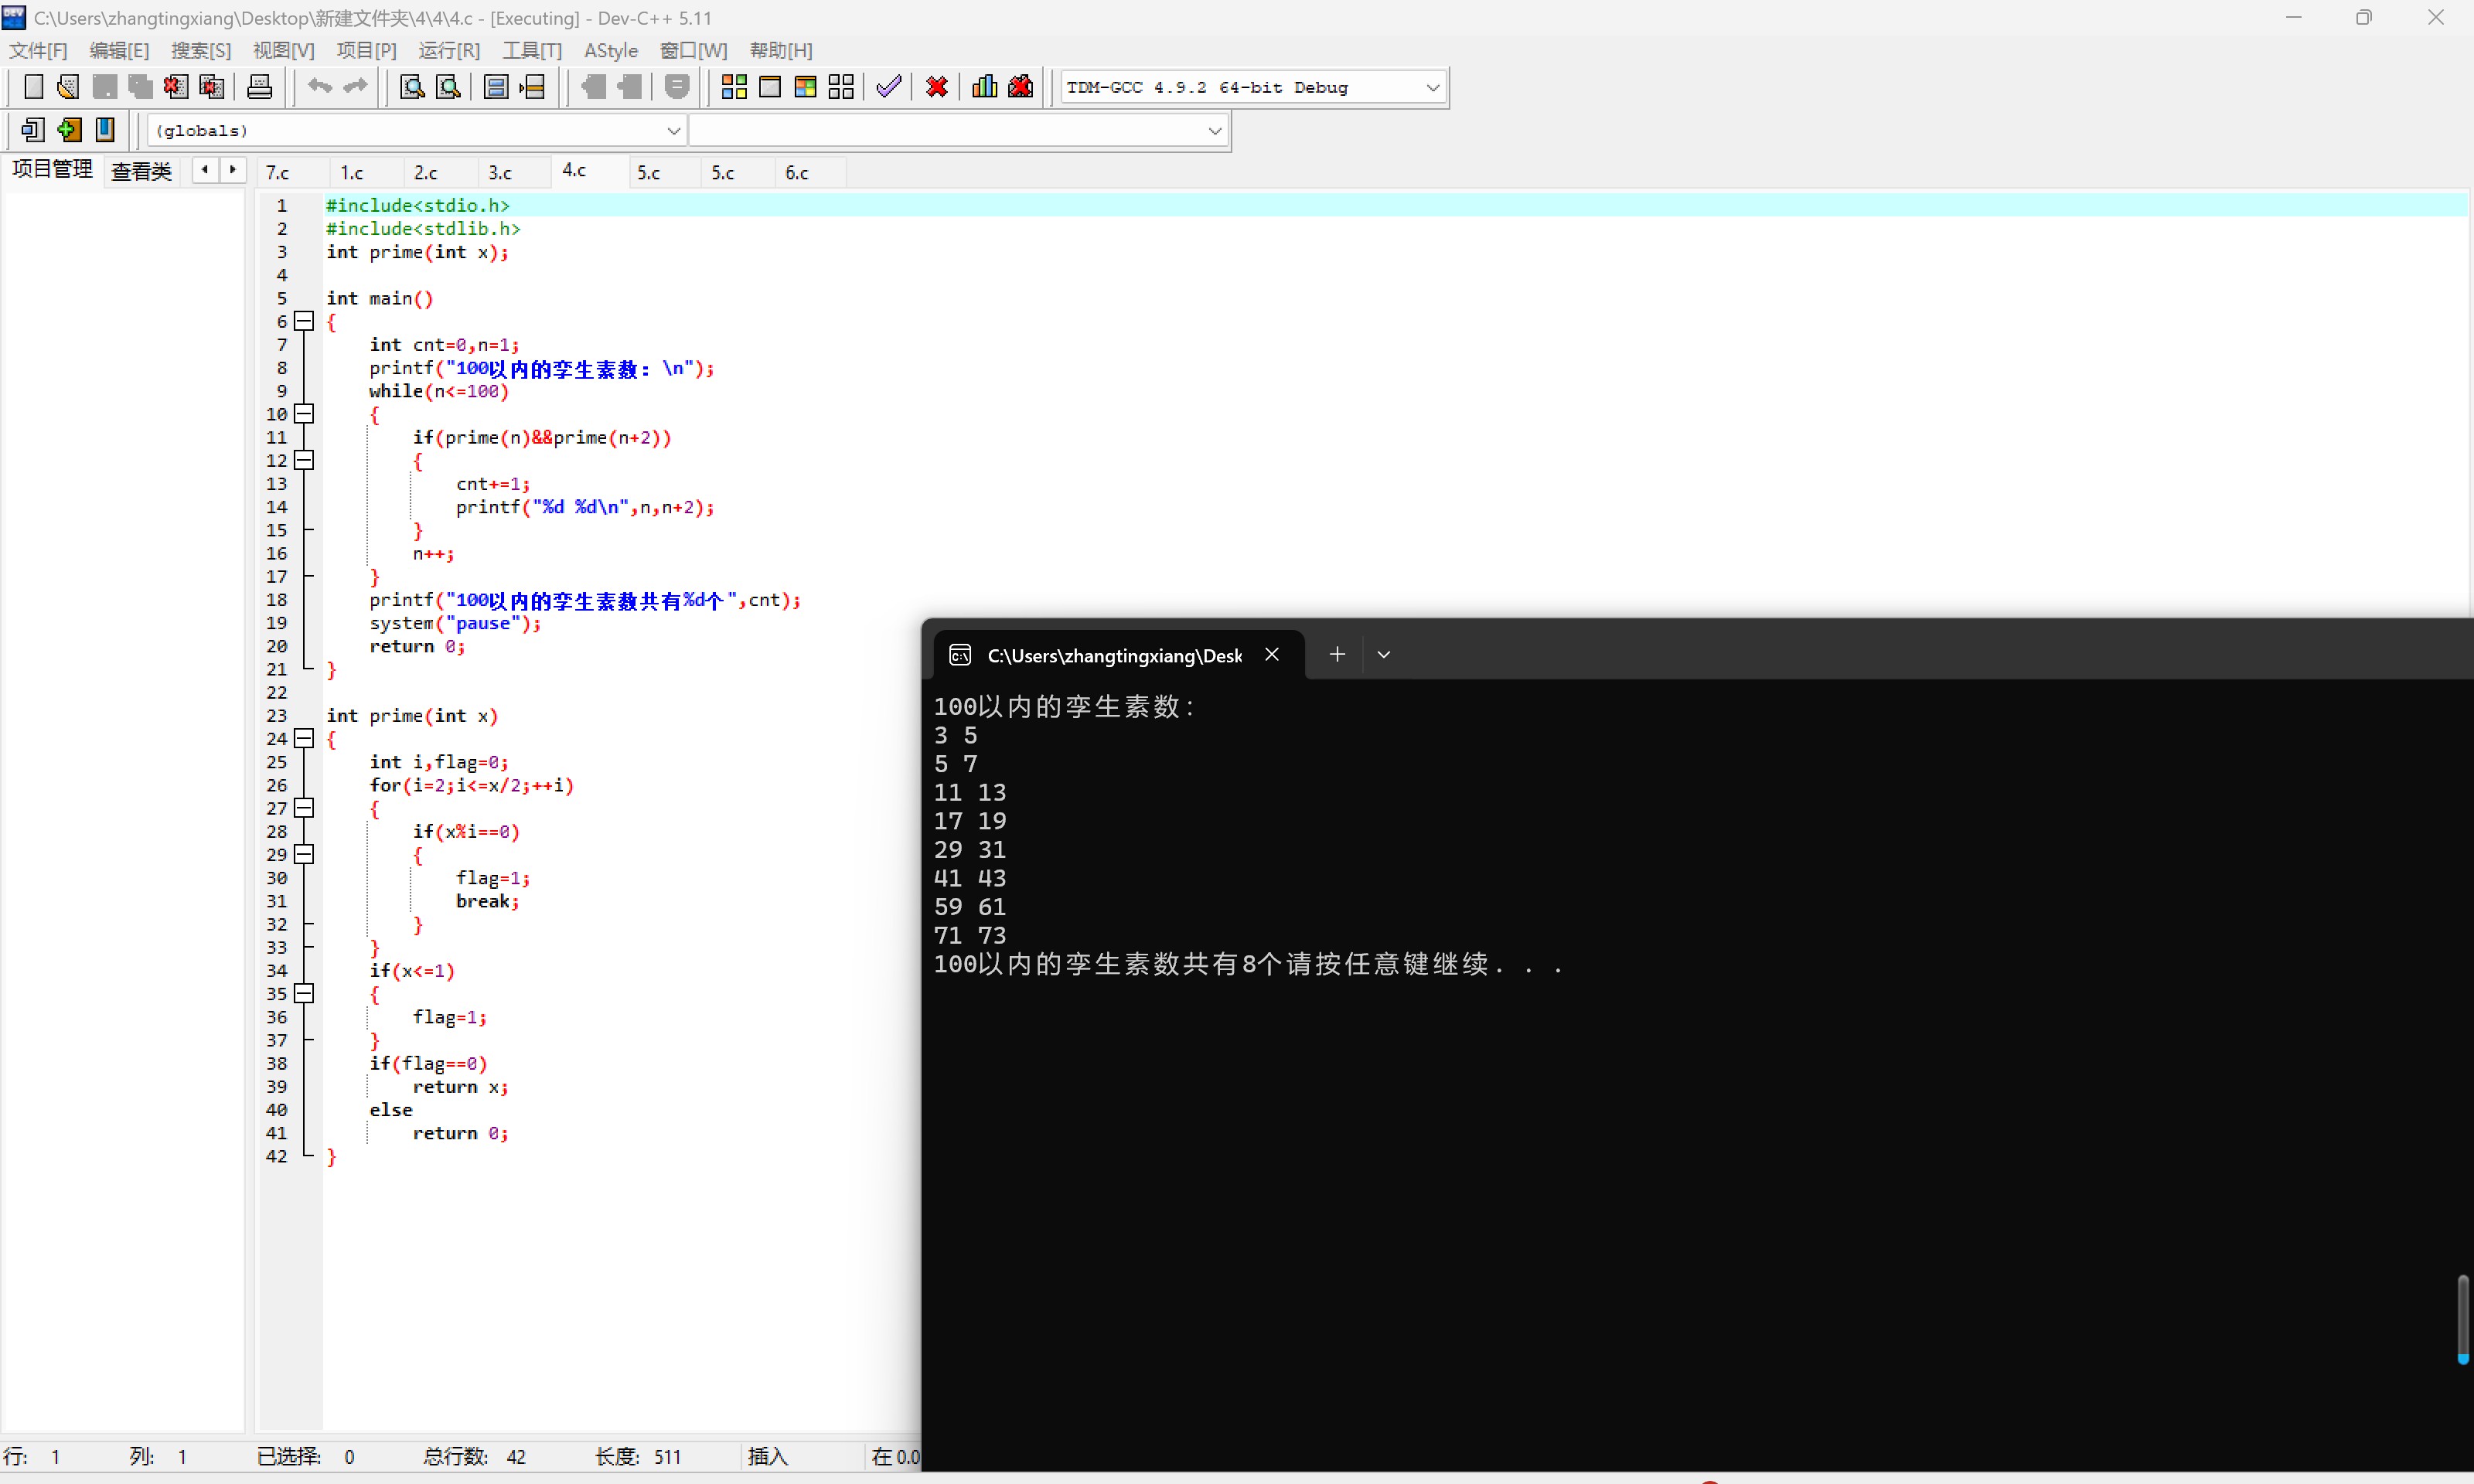Stop execution with the red X icon
The height and width of the screenshot is (1484, 2474).
[936, 87]
